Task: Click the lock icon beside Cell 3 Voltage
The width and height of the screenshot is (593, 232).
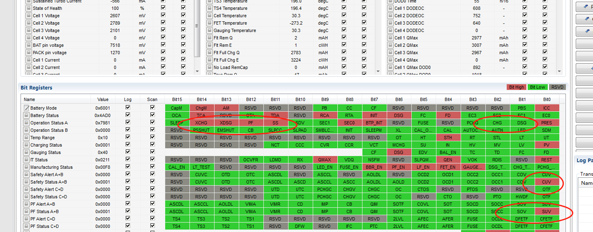Action: coord(28,30)
